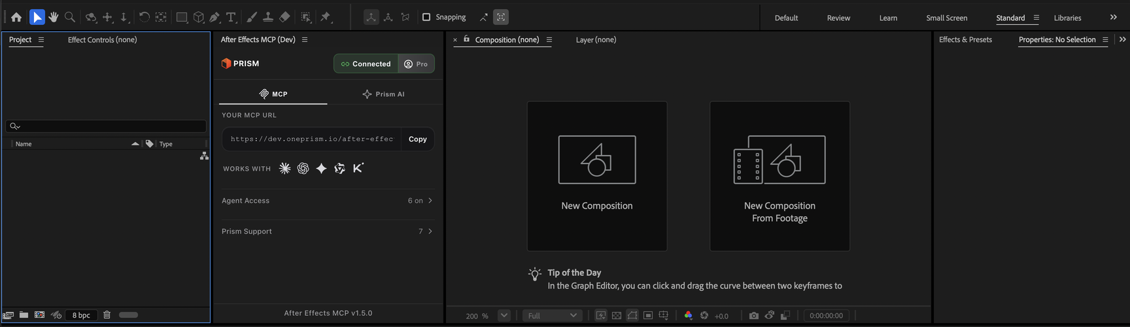The image size is (1130, 327).
Task: Select the Rectangle shape tool
Action: (x=182, y=18)
